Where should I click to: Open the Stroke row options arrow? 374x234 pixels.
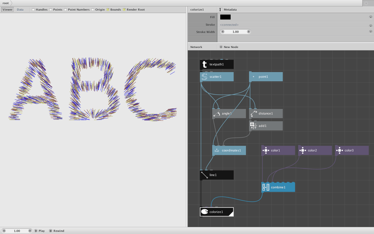(x=371, y=25)
